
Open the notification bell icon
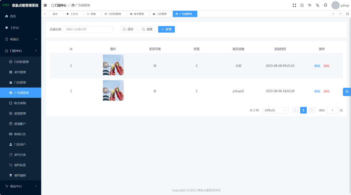click(x=325, y=5)
